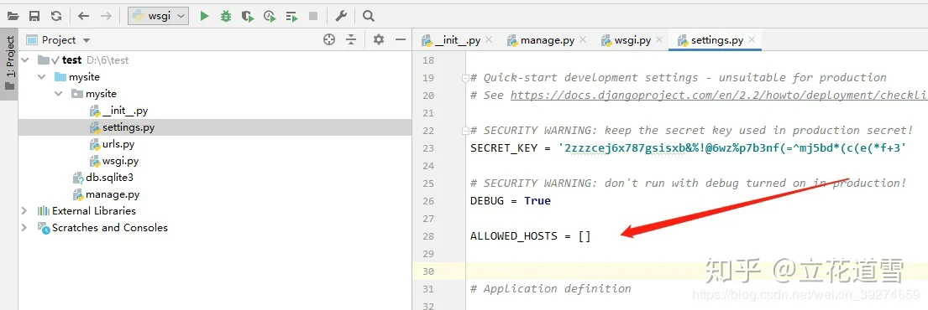
Task: Run with coverage icon
Action: point(248,16)
